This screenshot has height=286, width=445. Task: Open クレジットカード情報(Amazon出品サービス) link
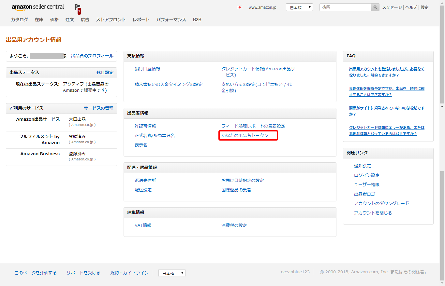tap(258, 72)
